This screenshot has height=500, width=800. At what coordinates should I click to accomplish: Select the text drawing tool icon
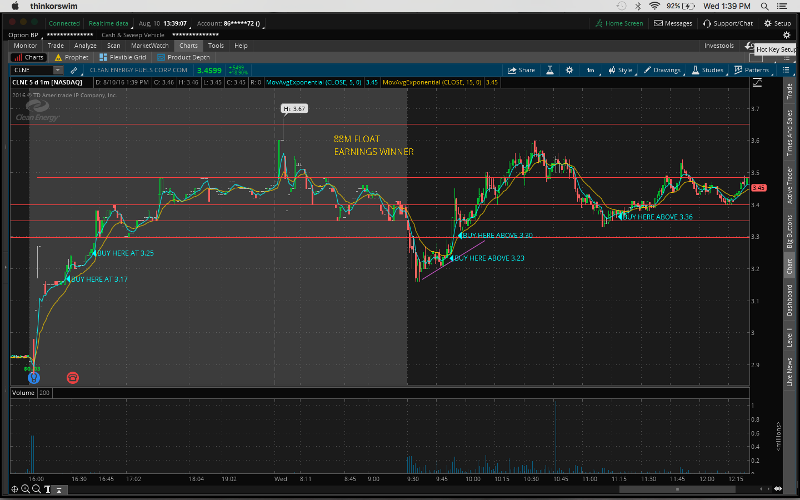(x=47, y=489)
